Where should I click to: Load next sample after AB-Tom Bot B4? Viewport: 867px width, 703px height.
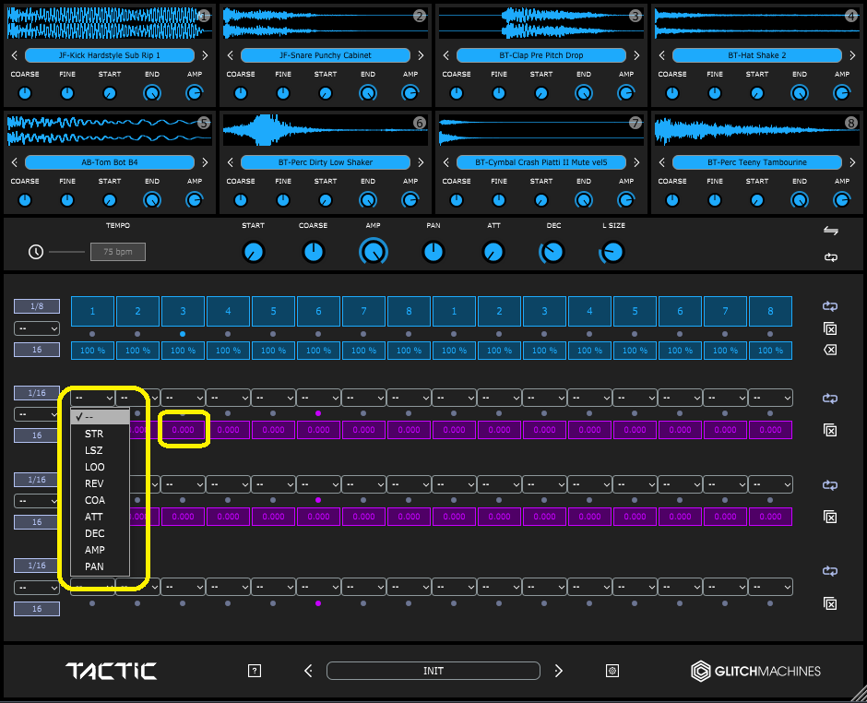click(205, 162)
